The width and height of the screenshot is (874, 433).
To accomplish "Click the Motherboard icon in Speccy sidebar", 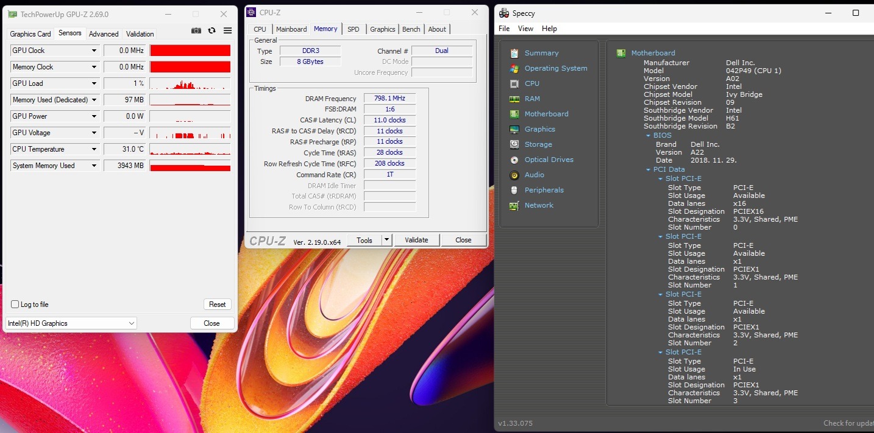I will (514, 114).
